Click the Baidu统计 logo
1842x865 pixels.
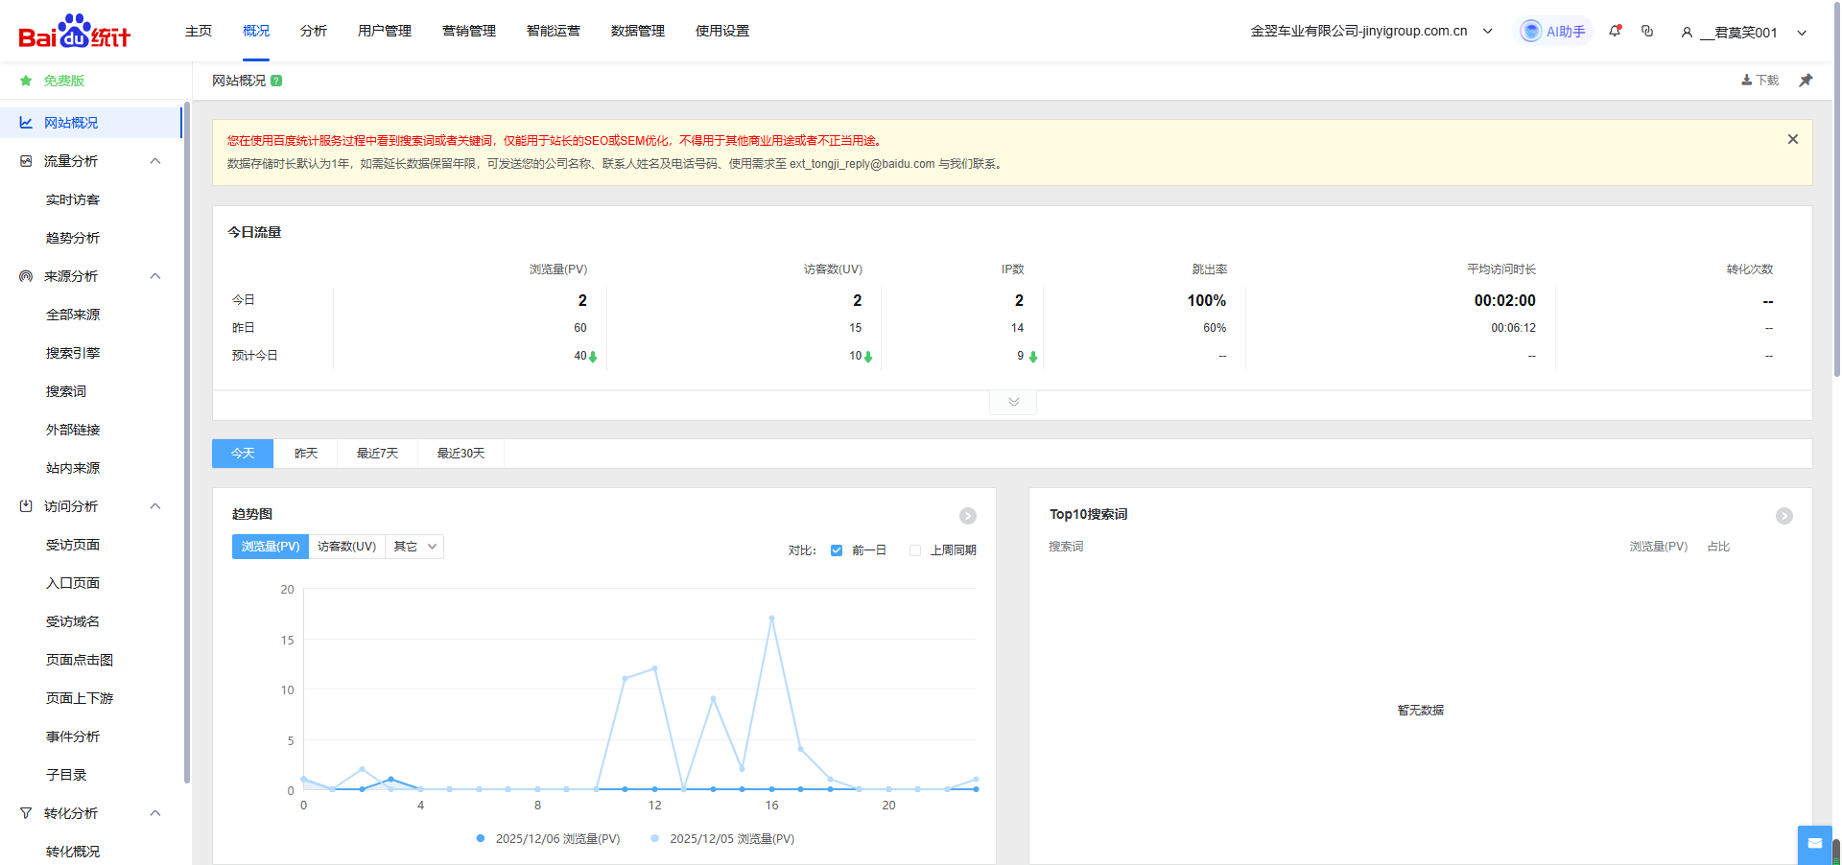[x=75, y=32]
